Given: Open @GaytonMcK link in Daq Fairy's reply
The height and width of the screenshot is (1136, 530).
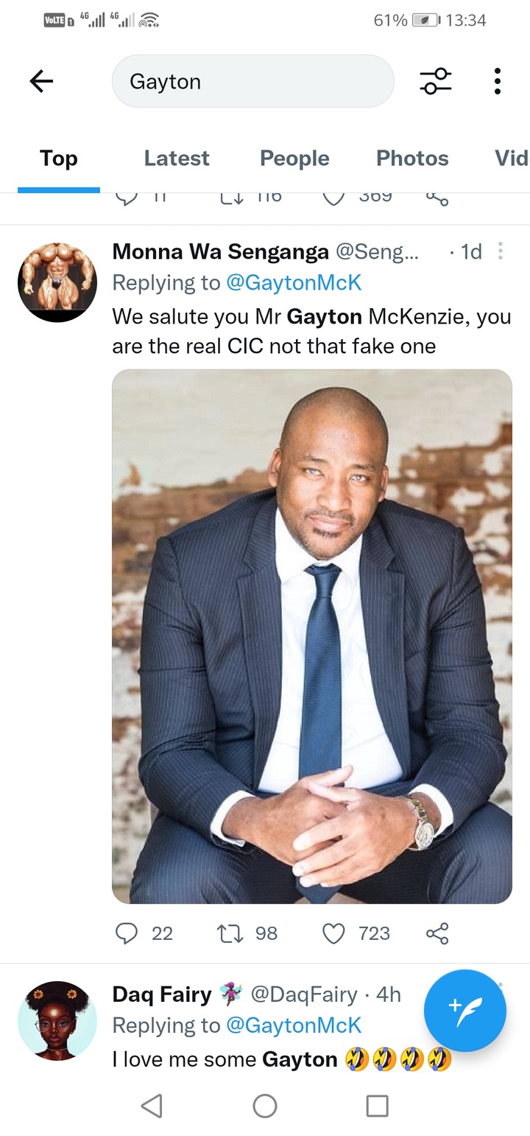Looking at the screenshot, I should point(294,1025).
